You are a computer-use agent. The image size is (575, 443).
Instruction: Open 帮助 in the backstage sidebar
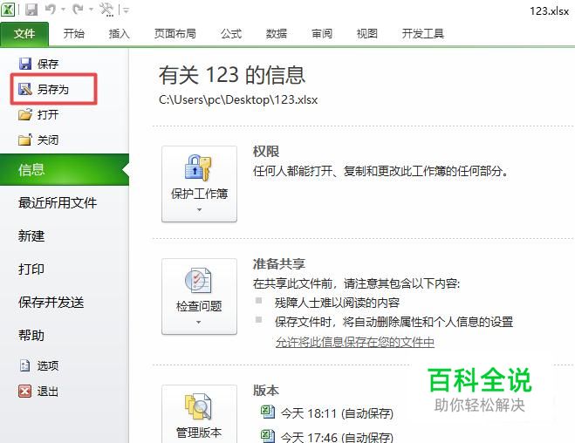click(x=31, y=335)
